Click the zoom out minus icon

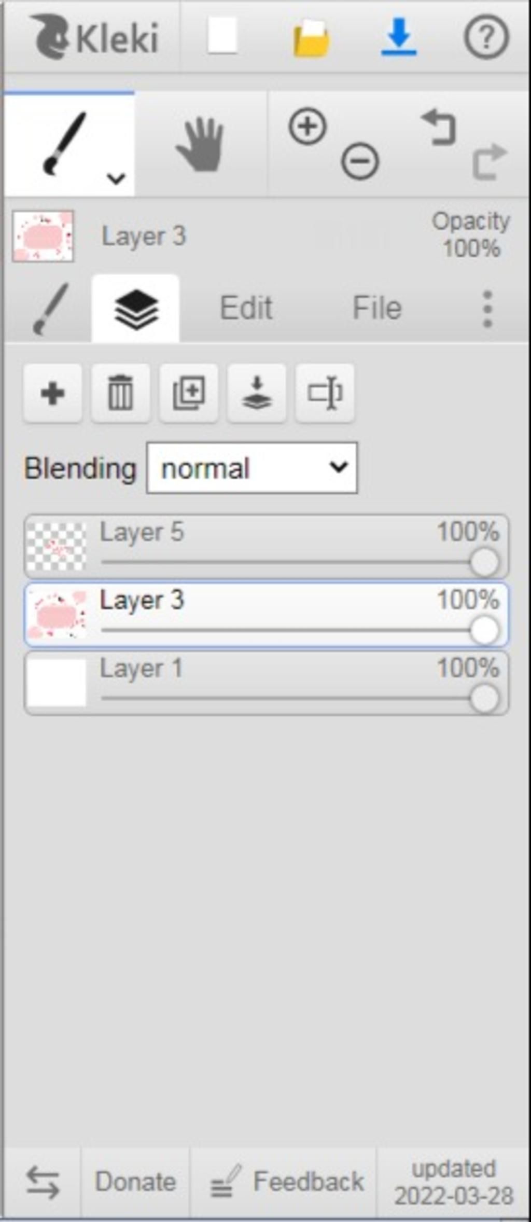point(360,161)
